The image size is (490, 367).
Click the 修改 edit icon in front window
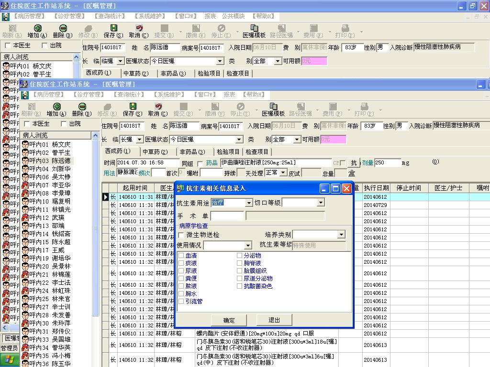point(107,107)
